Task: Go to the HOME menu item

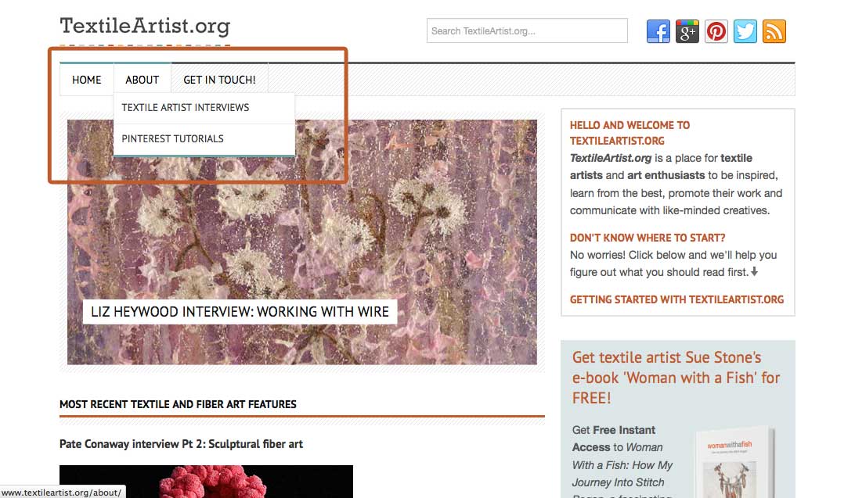Action: pyautogui.click(x=87, y=80)
